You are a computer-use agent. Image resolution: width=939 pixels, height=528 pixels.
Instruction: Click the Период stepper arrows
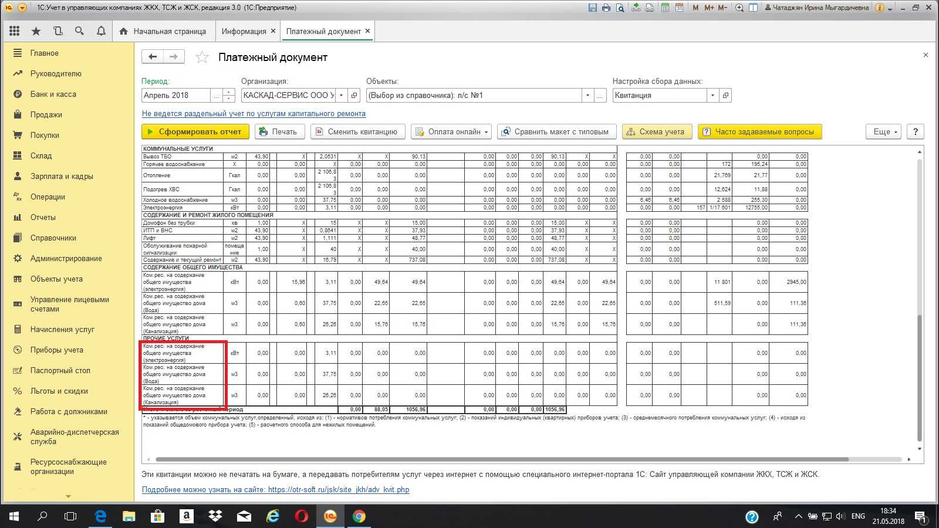pos(229,95)
